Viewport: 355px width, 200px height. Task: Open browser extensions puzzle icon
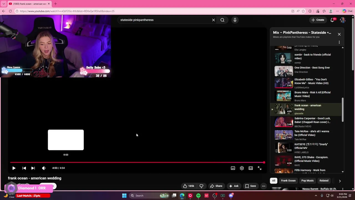310,11
